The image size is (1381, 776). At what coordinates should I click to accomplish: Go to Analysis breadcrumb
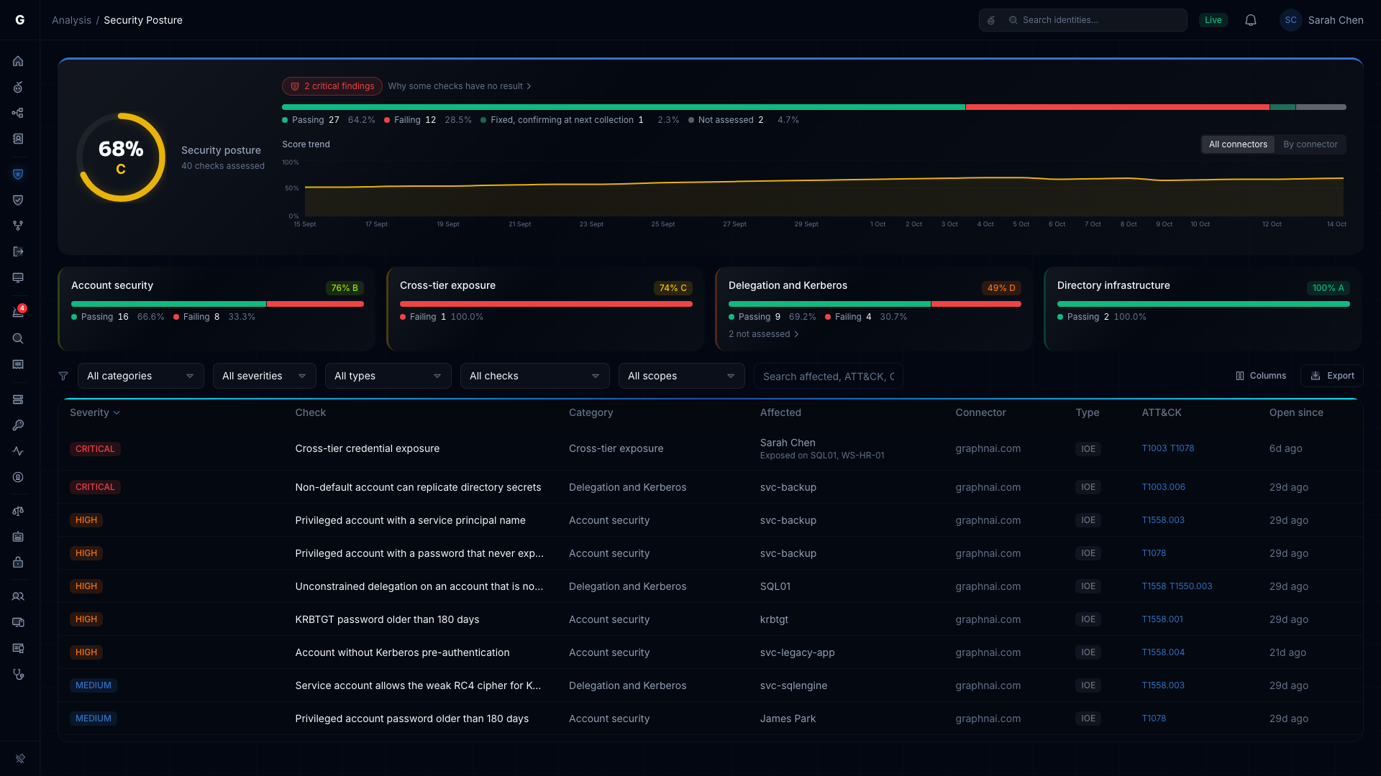[x=71, y=20]
